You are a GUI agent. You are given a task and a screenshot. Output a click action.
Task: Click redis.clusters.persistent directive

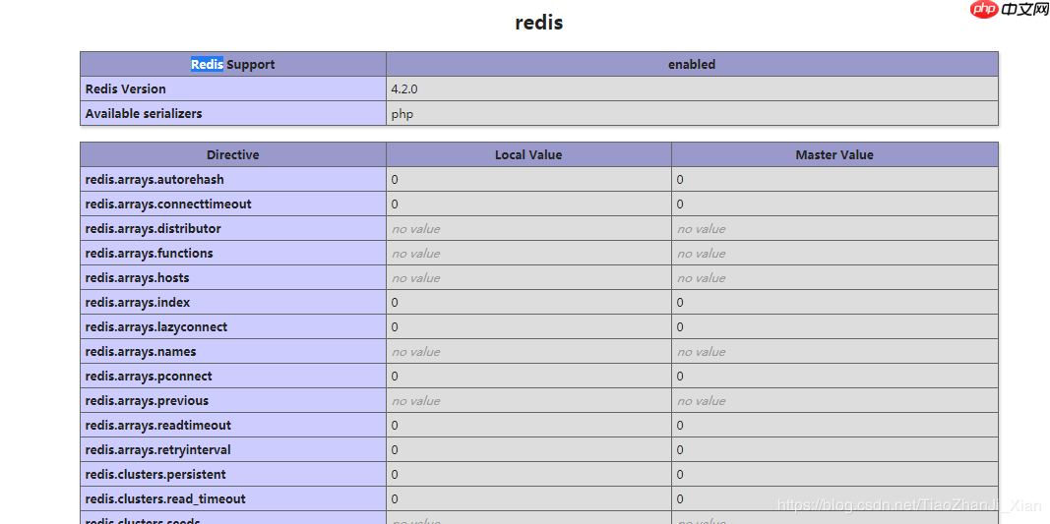[x=155, y=475]
